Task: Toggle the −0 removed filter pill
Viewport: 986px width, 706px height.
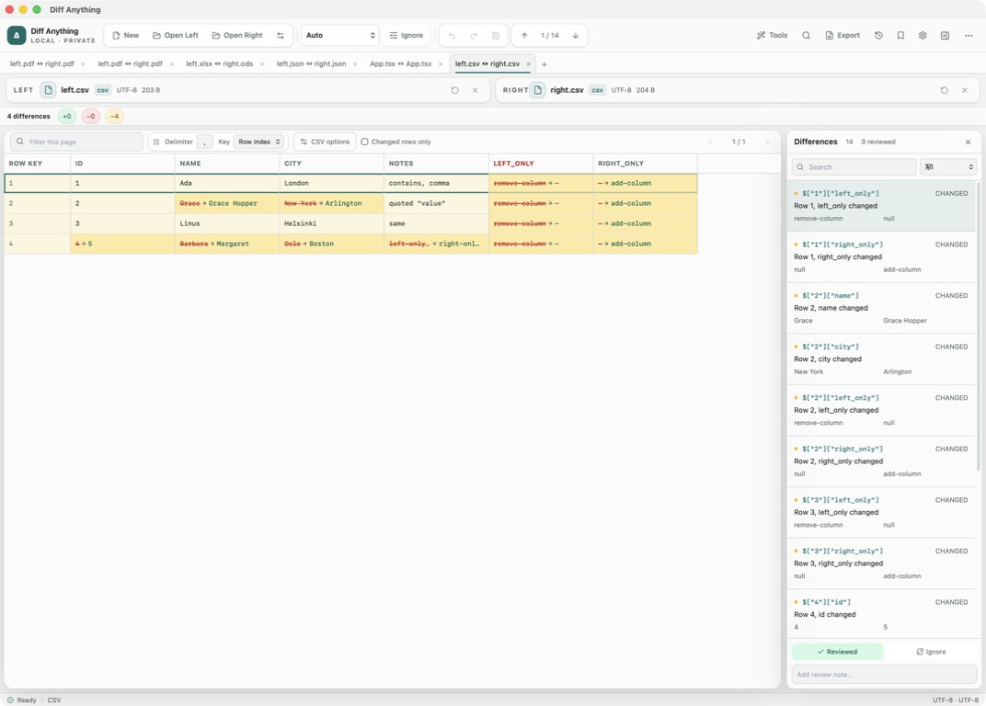Action: [90, 117]
